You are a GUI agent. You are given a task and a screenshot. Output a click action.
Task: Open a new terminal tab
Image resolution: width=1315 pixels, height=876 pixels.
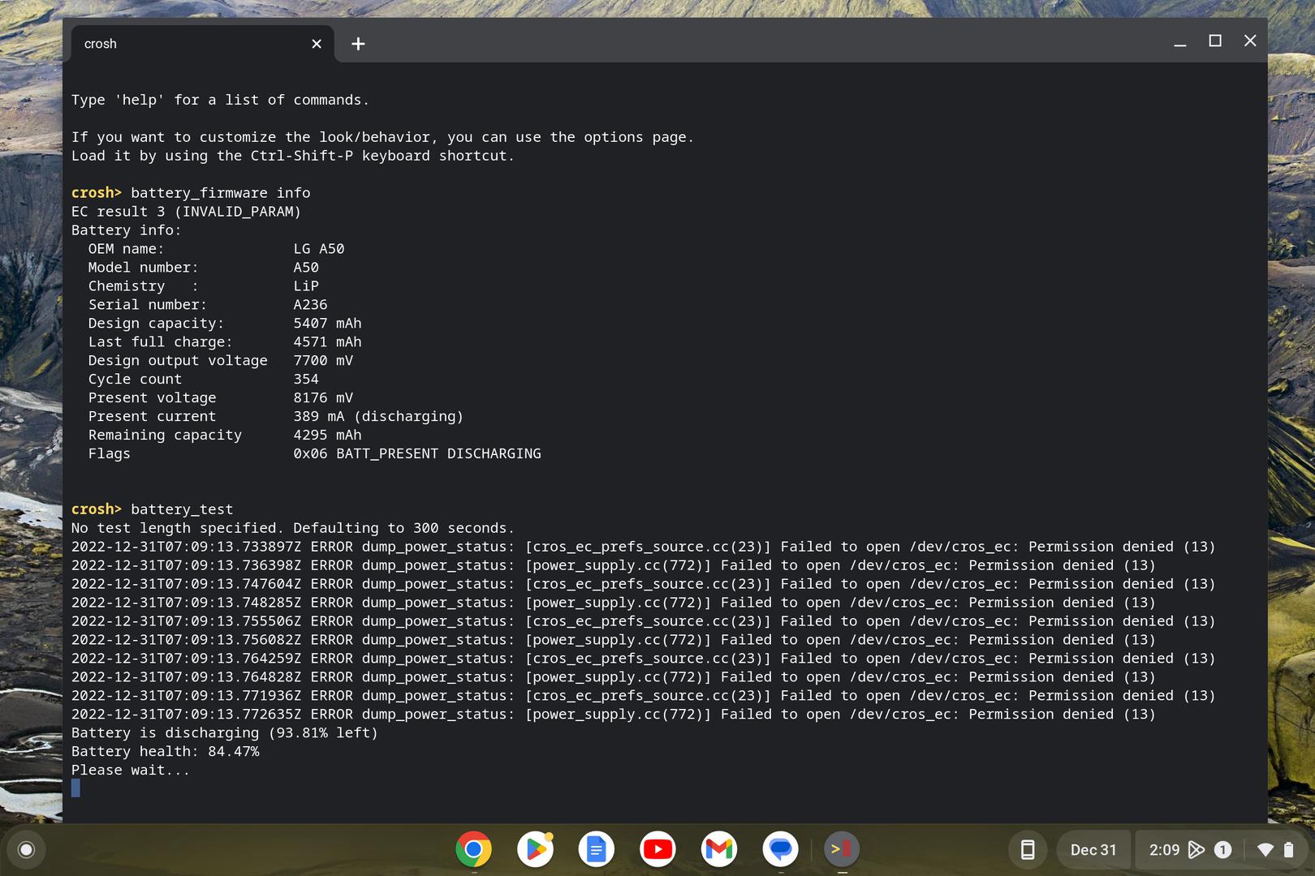point(358,44)
